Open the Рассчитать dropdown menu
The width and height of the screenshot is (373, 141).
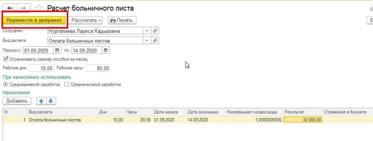(x=87, y=20)
